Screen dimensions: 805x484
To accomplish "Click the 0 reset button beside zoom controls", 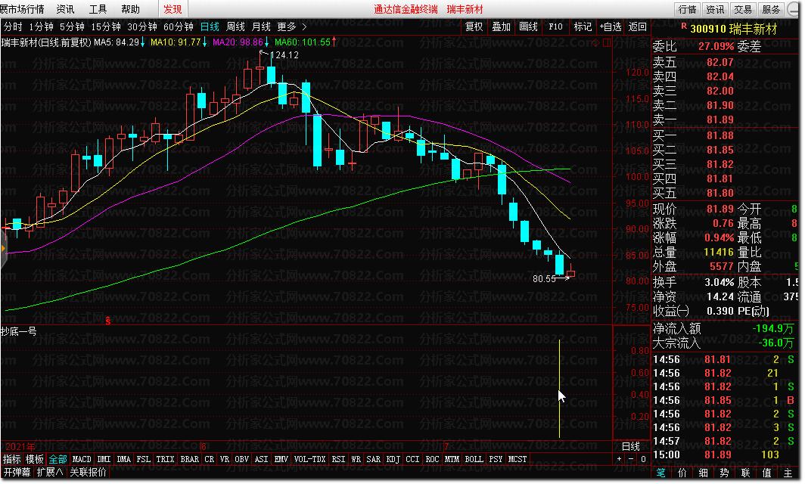I will pos(643,459).
